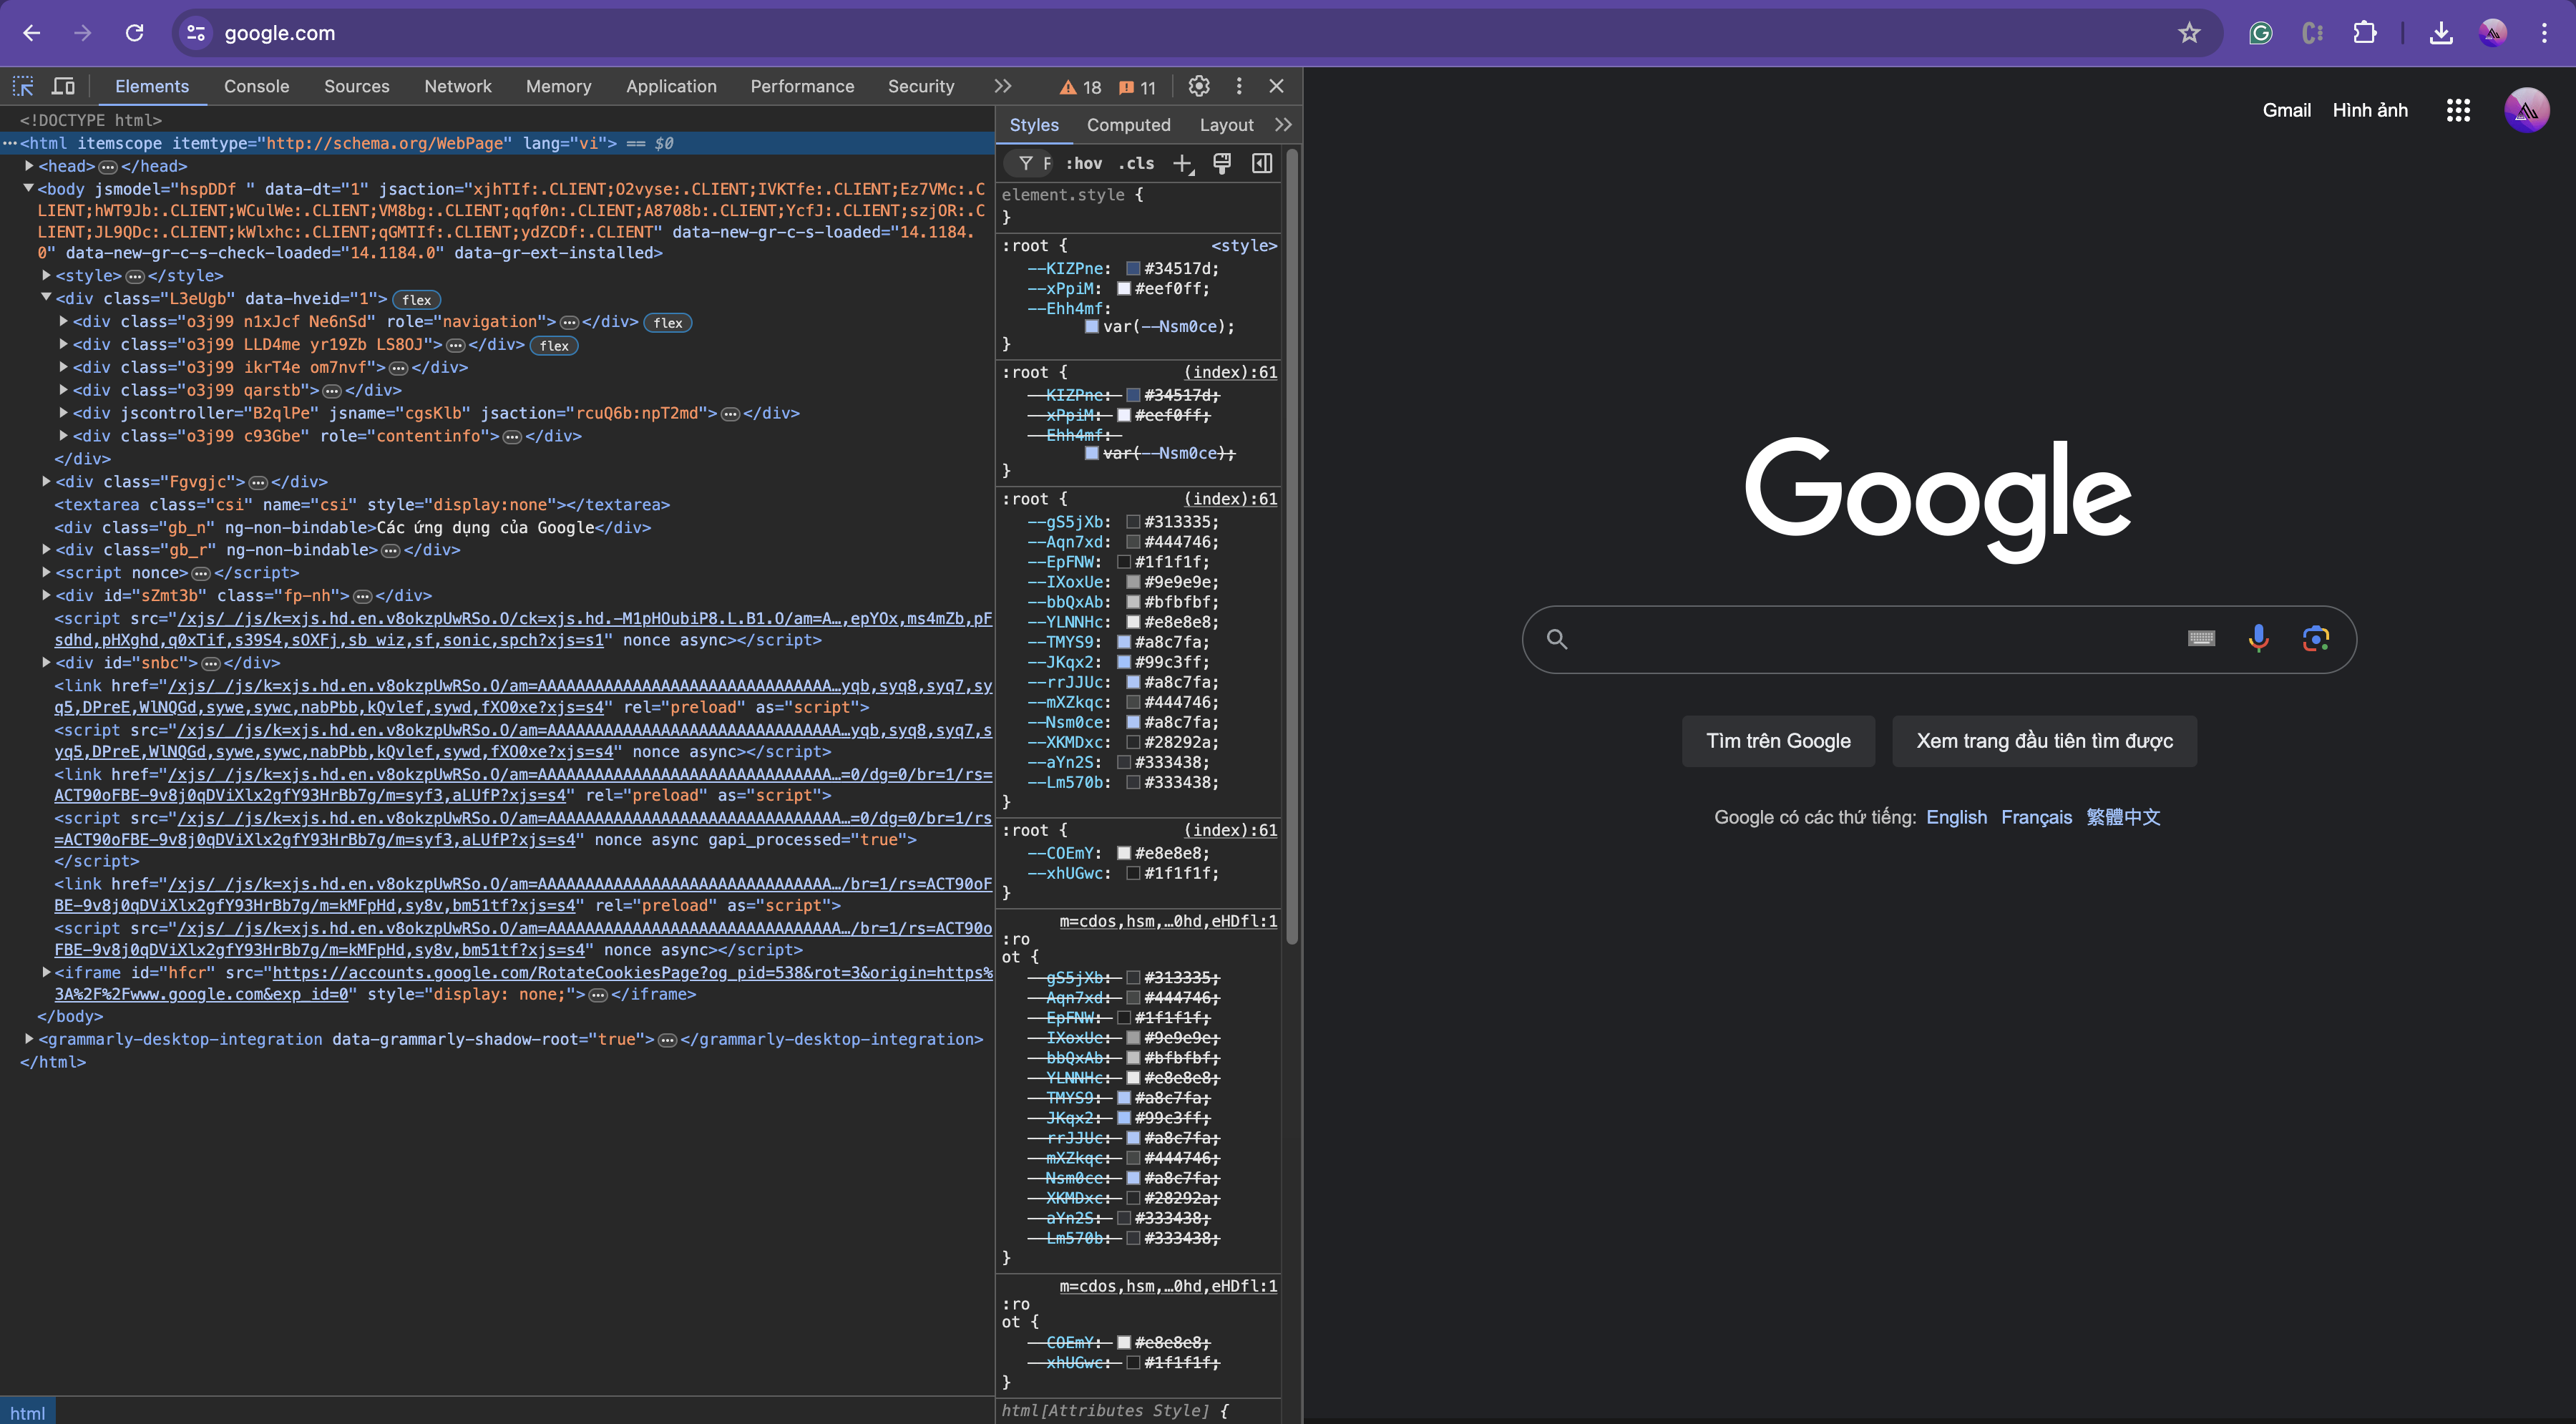The width and height of the screenshot is (2576, 1424).
Task: Toggle the rendering emulations paintbrush icon
Action: (x=1221, y=163)
